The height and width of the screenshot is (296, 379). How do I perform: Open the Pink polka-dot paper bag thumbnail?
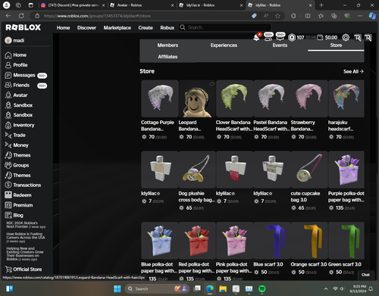click(235, 241)
